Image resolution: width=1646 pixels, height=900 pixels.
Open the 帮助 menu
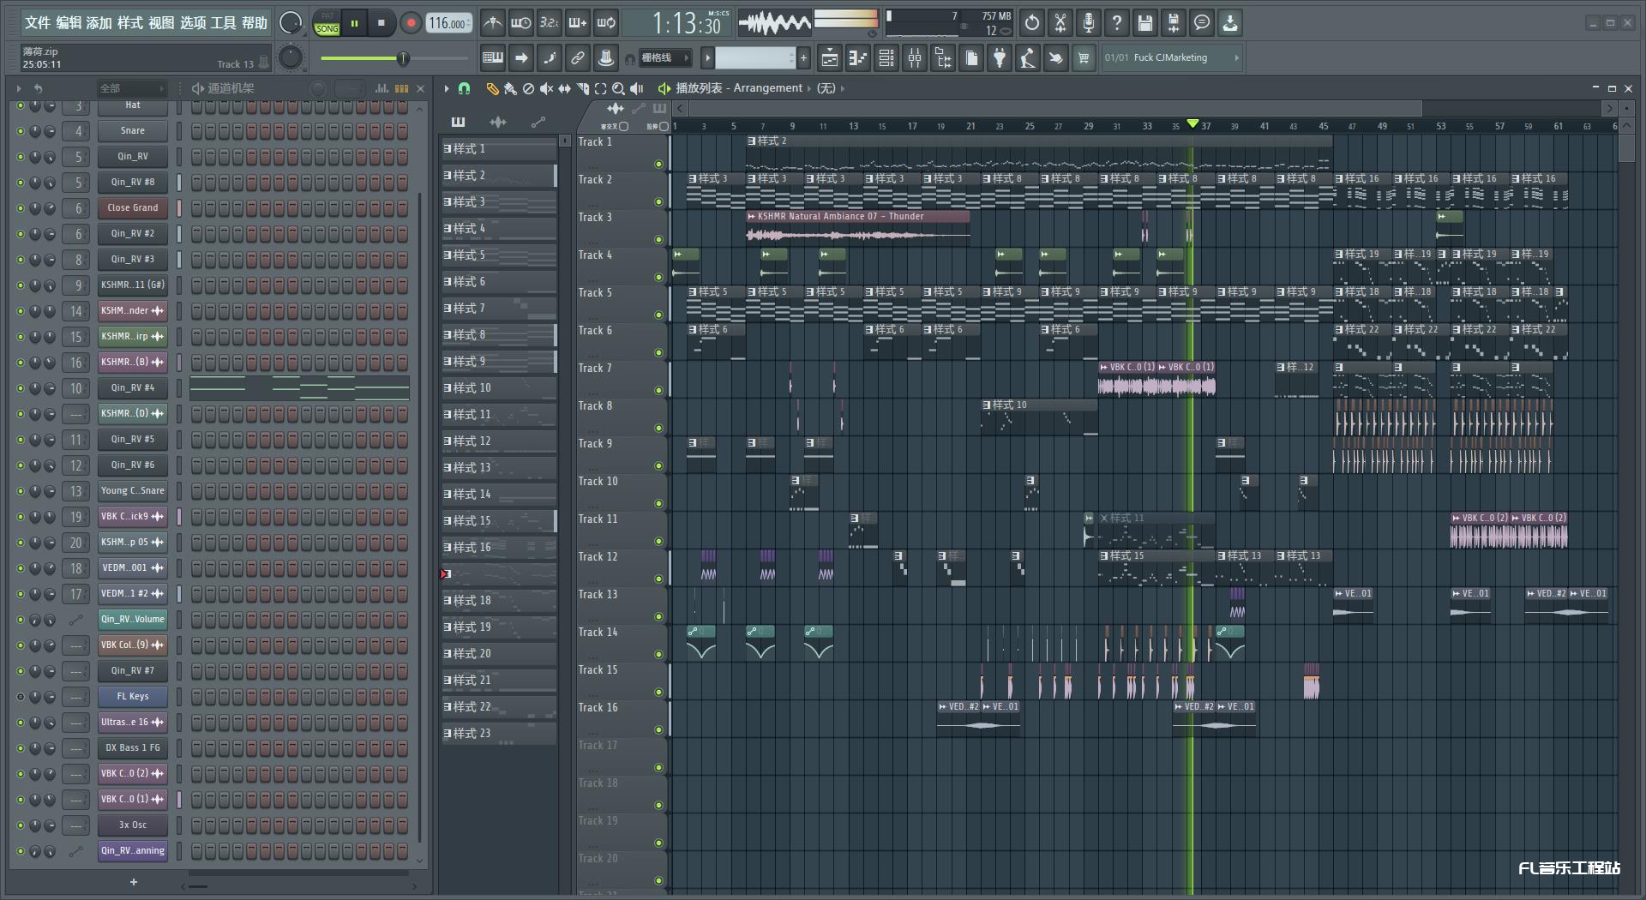tap(254, 23)
